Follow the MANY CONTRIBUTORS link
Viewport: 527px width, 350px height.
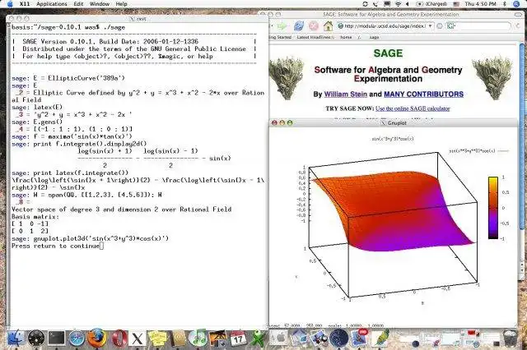(x=423, y=94)
